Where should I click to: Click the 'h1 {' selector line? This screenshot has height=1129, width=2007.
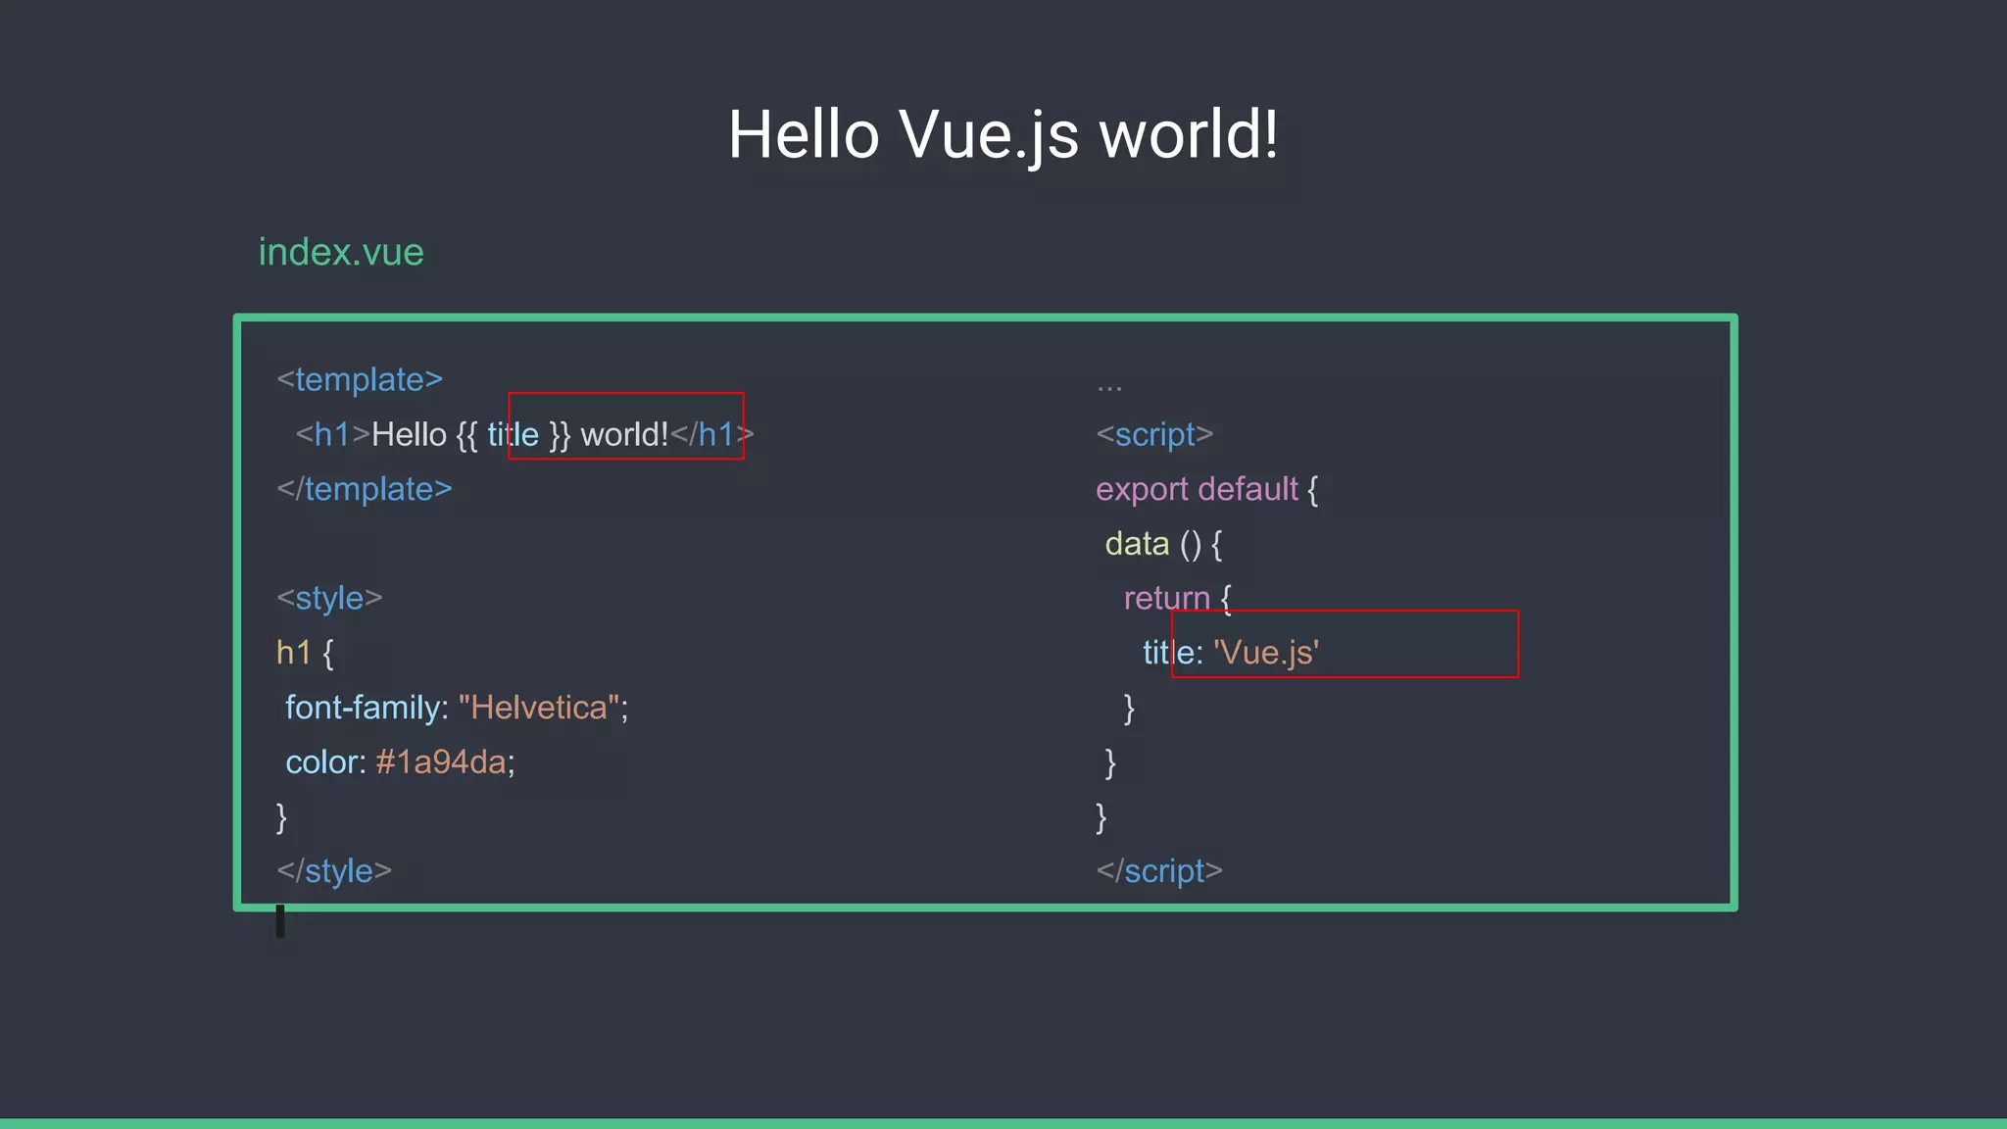pos(305,653)
